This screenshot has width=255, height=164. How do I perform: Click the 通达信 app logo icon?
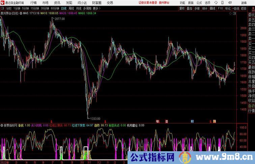coord(2,3)
